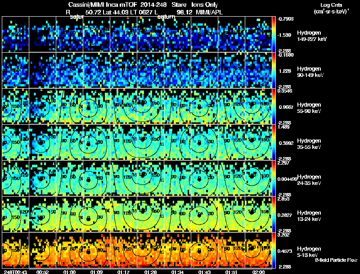The height and width of the screenshot is (274, 360).
Task: Click the color scale maximum "3.202"
Action: pyautogui.click(x=283, y=235)
